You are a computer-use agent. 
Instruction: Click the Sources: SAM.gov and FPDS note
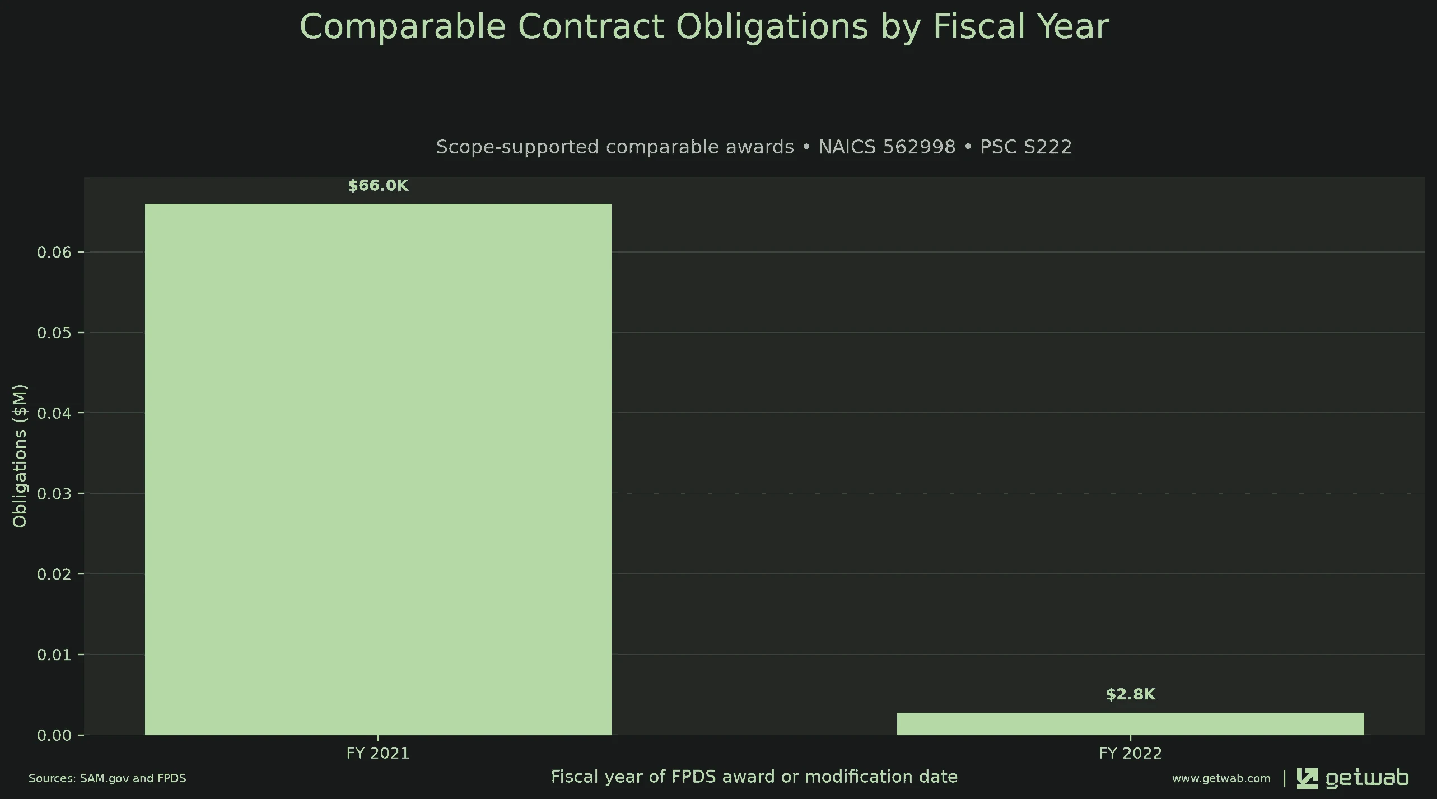108,778
